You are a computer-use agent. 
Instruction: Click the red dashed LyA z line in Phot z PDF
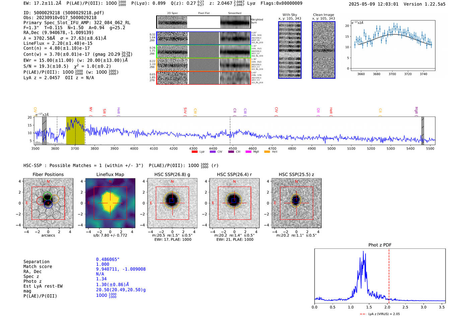pos(389,276)
